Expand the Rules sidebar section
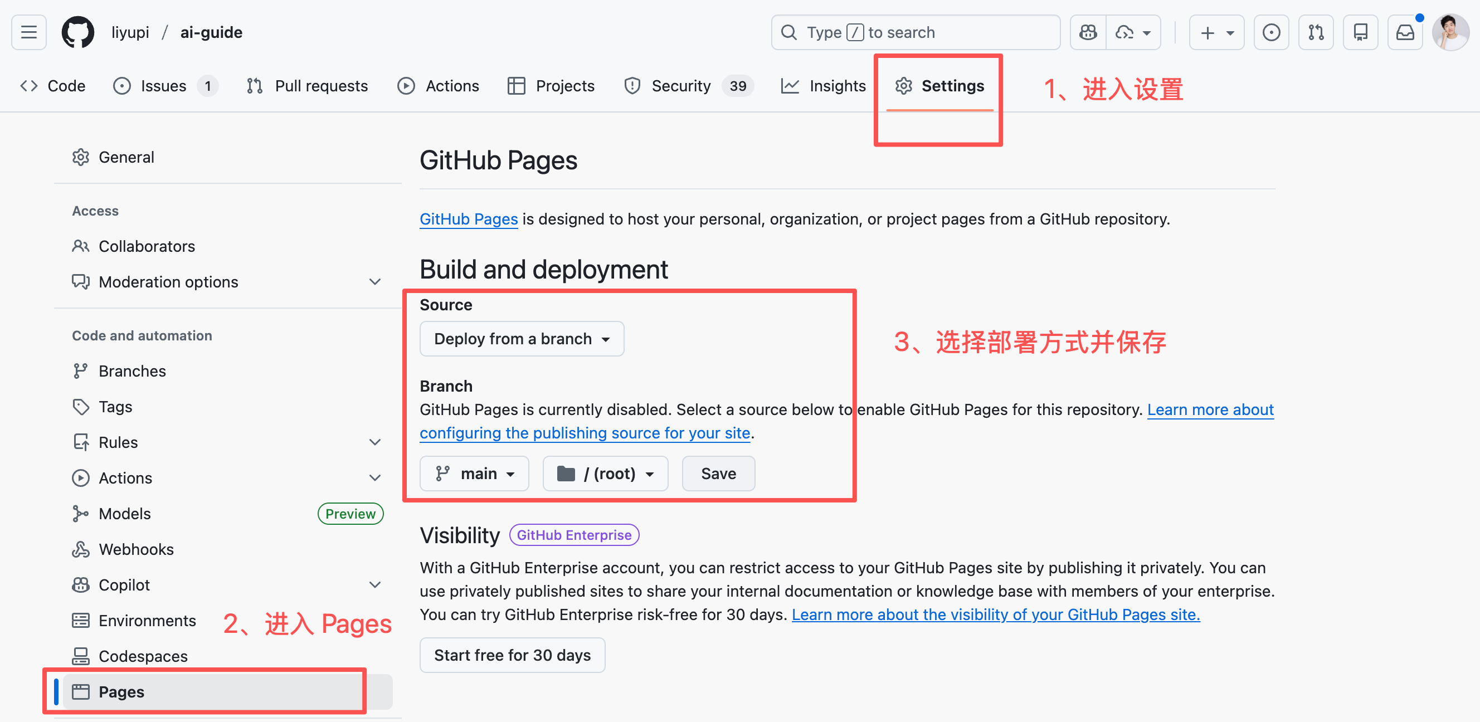This screenshot has width=1480, height=722. (x=374, y=442)
